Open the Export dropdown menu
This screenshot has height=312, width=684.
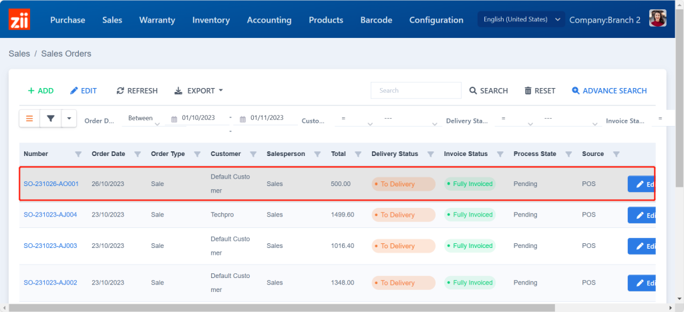click(198, 91)
